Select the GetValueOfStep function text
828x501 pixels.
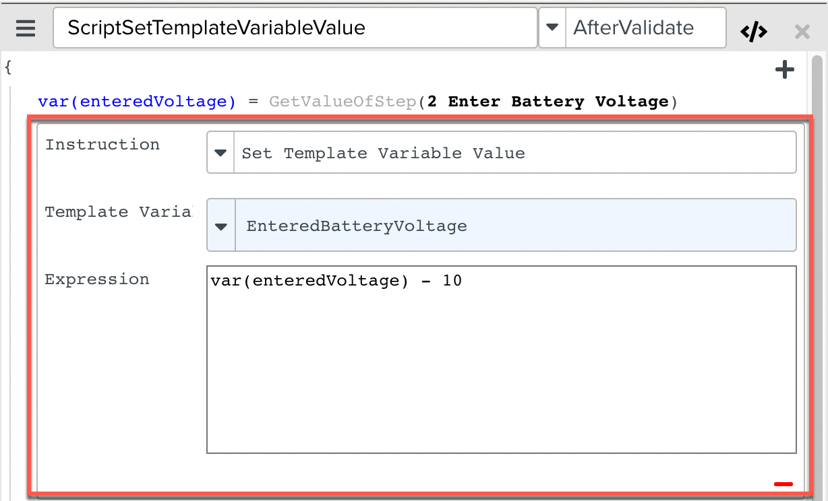point(343,102)
